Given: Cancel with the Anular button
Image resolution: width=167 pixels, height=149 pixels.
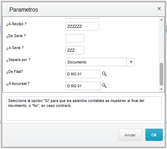Looking at the screenshot, I should (x=130, y=135).
